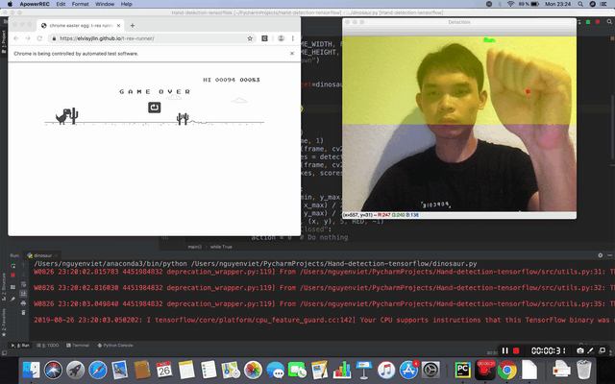Pause the ApowerREC recording
615x384 pixels.
[x=505, y=350]
